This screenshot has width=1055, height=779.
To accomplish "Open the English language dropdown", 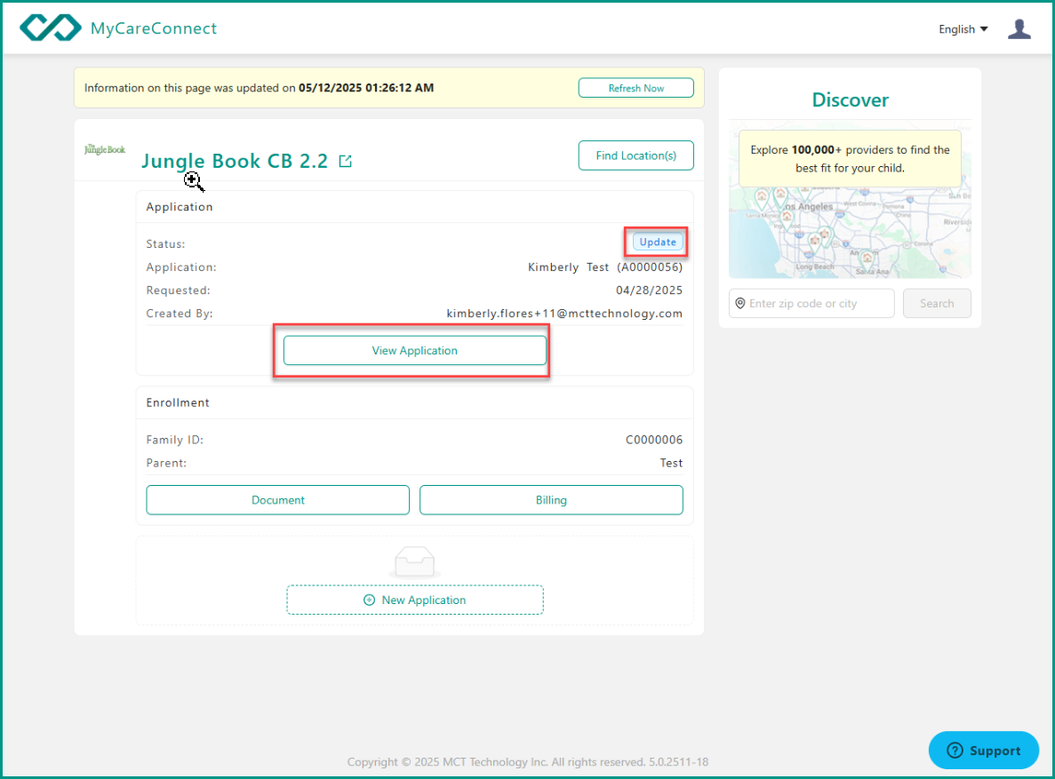I will (963, 29).
